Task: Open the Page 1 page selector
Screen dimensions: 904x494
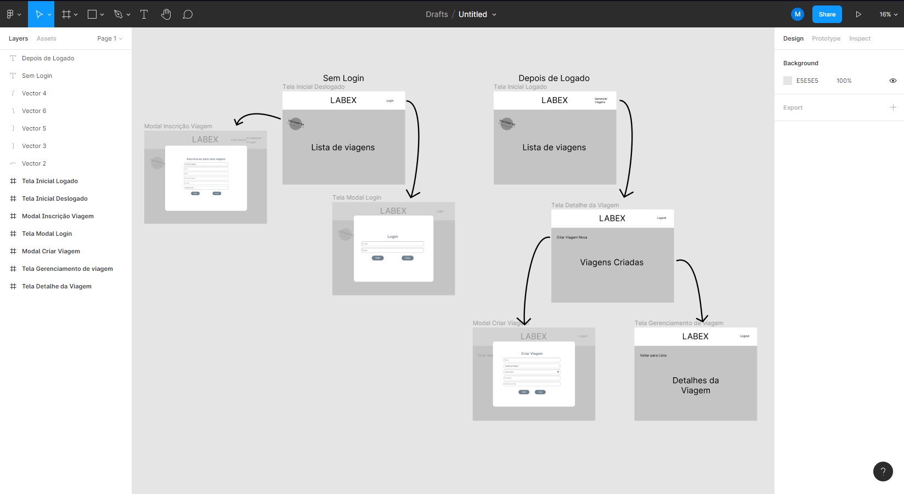Action: (110, 38)
